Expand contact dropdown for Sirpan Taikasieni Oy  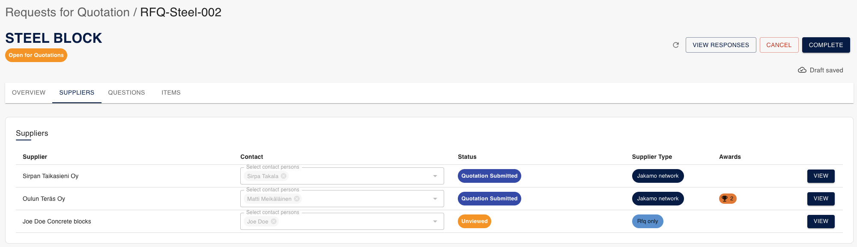(435, 176)
